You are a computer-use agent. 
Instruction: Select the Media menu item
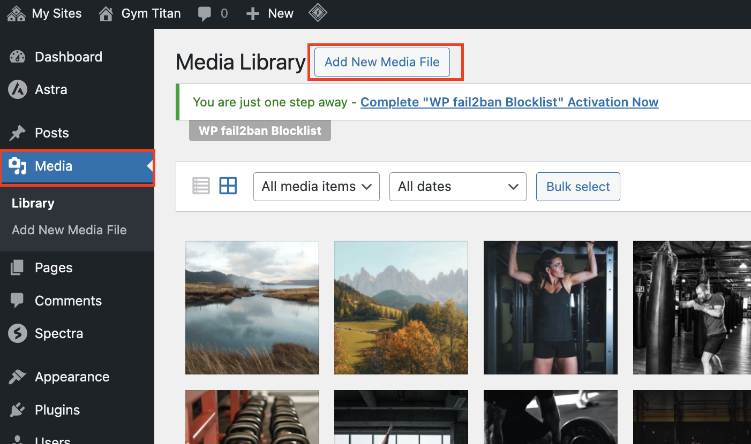coord(77,166)
